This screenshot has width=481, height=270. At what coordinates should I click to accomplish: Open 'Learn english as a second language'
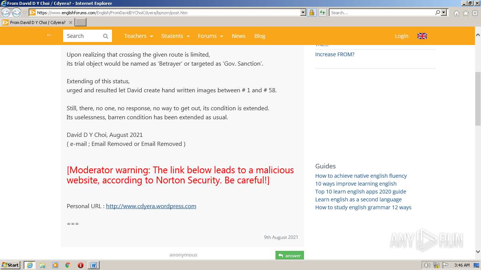[358, 199]
